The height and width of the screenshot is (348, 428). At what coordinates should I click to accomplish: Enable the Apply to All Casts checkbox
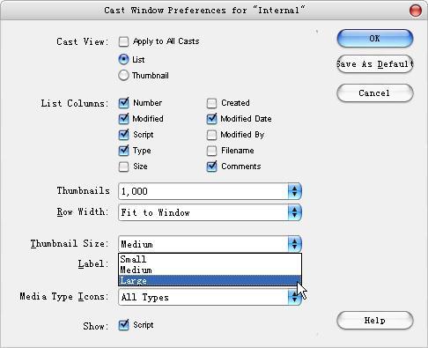123,41
